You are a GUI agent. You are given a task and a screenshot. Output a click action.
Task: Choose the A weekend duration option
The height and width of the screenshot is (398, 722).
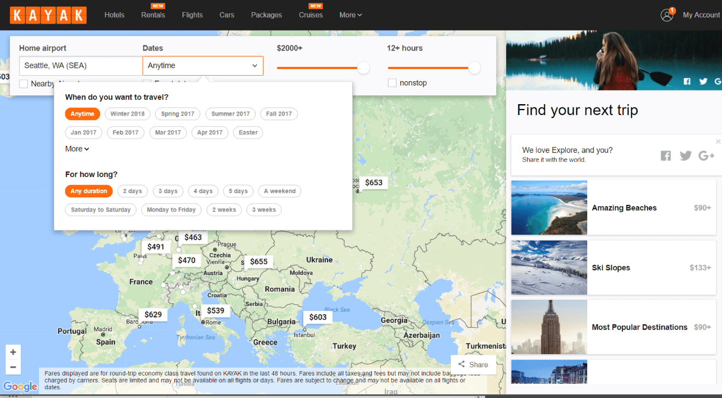pos(279,191)
